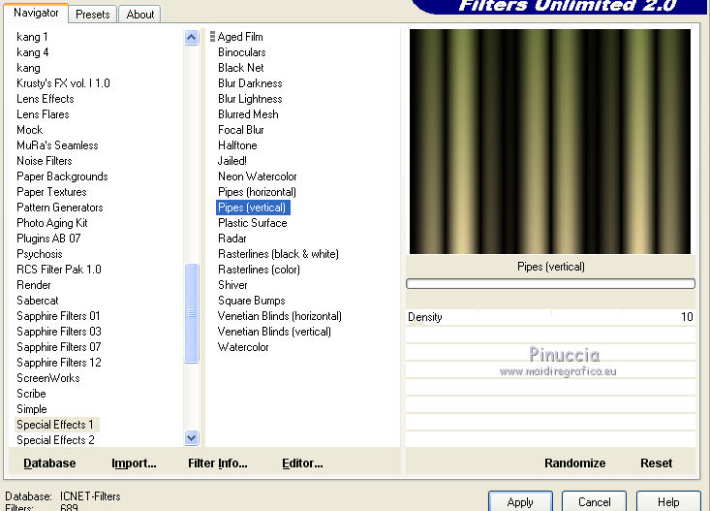Choose the 'Pipes (vertical)' filter
This screenshot has height=511, width=710.
pos(252,208)
